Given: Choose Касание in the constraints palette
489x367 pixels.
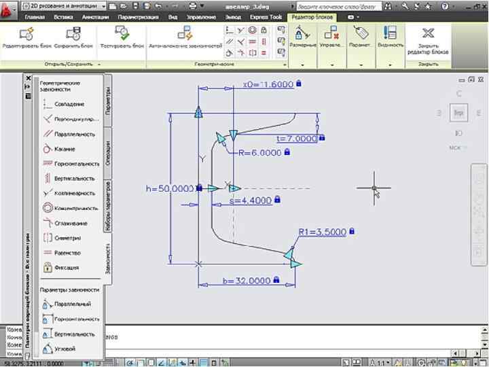Looking at the screenshot, I should (59, 149).
